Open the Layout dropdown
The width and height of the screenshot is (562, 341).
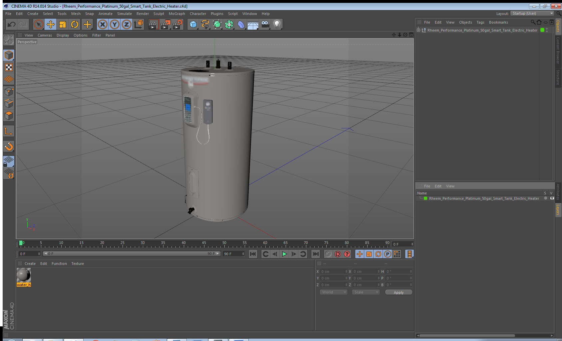coord(532,13)
